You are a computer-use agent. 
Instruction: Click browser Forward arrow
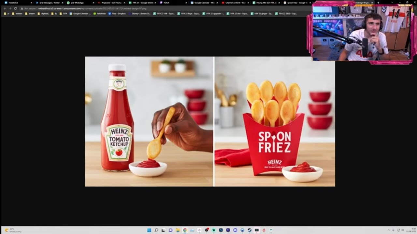[x=10, y=8]
